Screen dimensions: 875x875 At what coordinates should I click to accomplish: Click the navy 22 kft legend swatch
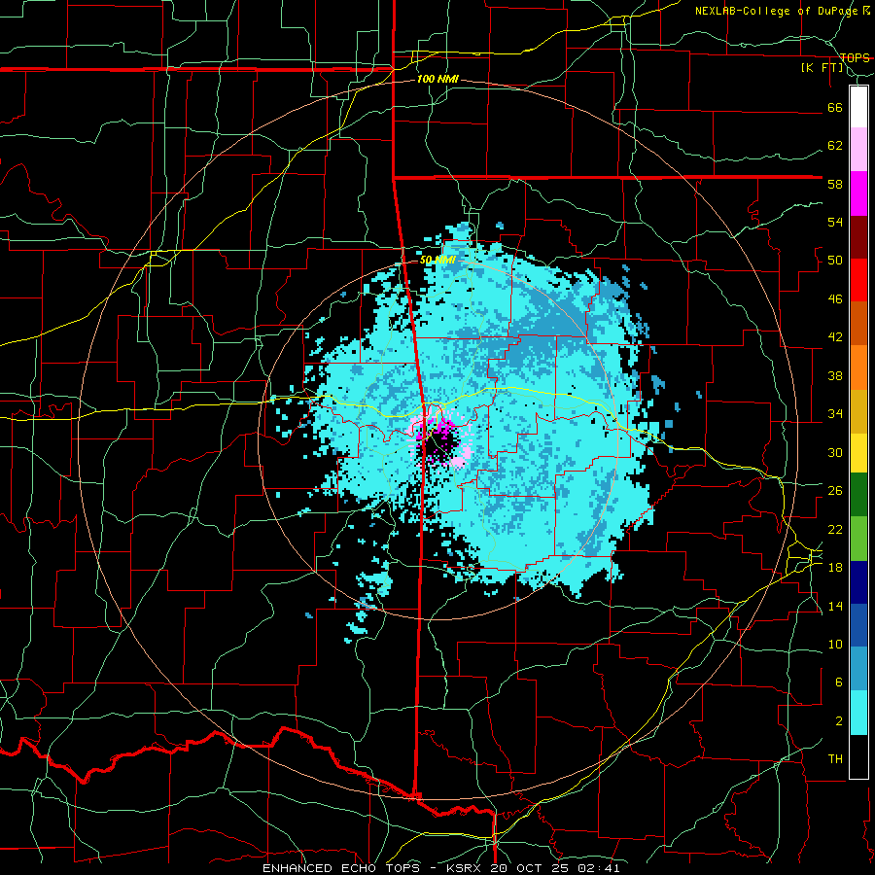coord(858,582)
